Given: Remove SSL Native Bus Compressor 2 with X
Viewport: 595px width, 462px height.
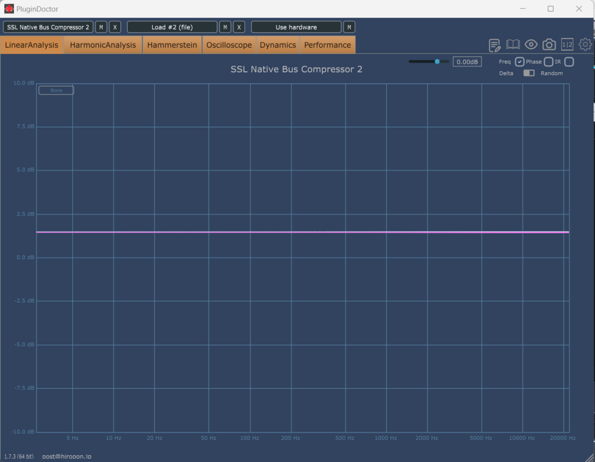Looking at the screenshot, I should tap(115, 27).
